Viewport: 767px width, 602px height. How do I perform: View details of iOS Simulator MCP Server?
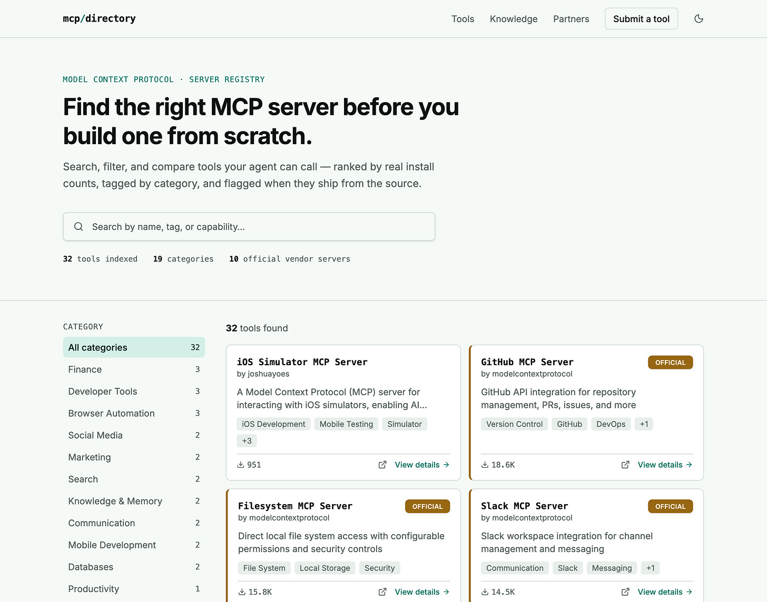tap(422, 465)
